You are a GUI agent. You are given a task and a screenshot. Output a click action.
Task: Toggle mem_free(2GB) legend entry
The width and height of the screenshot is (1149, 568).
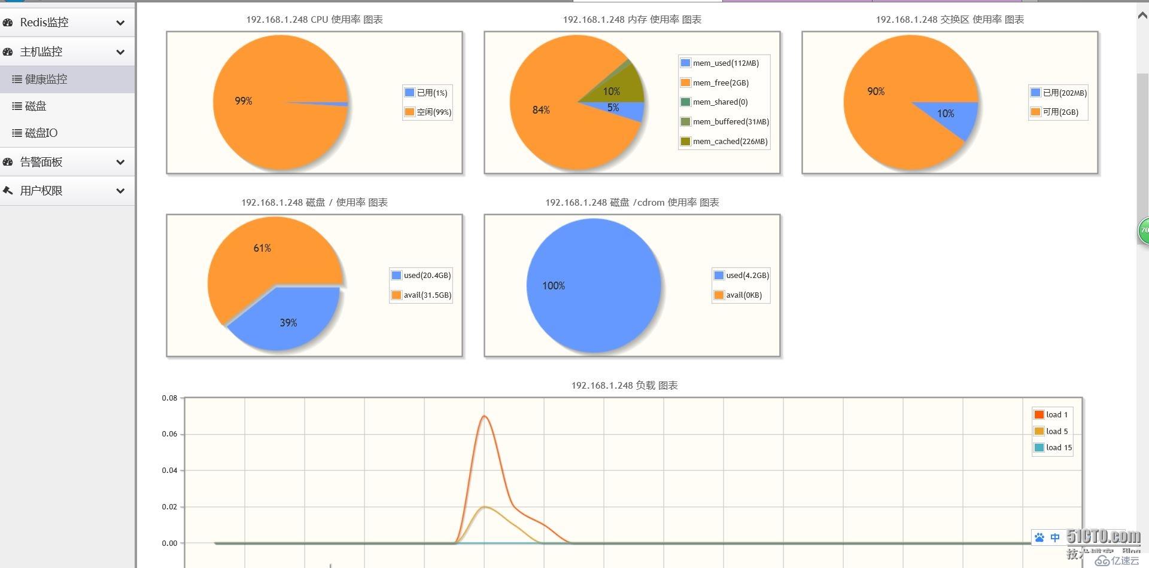pyautogui.click(x=715, y=83)
